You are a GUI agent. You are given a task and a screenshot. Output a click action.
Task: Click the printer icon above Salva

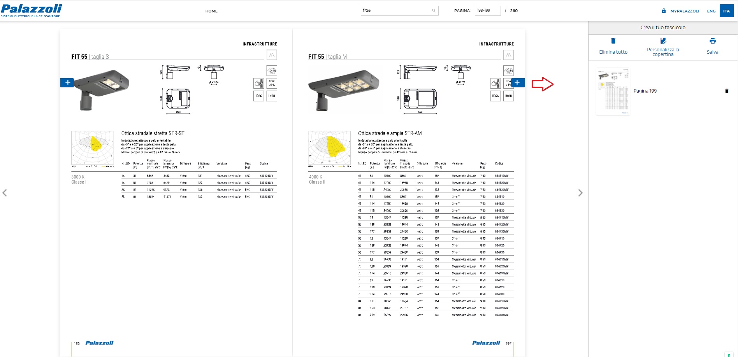point(713,41)
